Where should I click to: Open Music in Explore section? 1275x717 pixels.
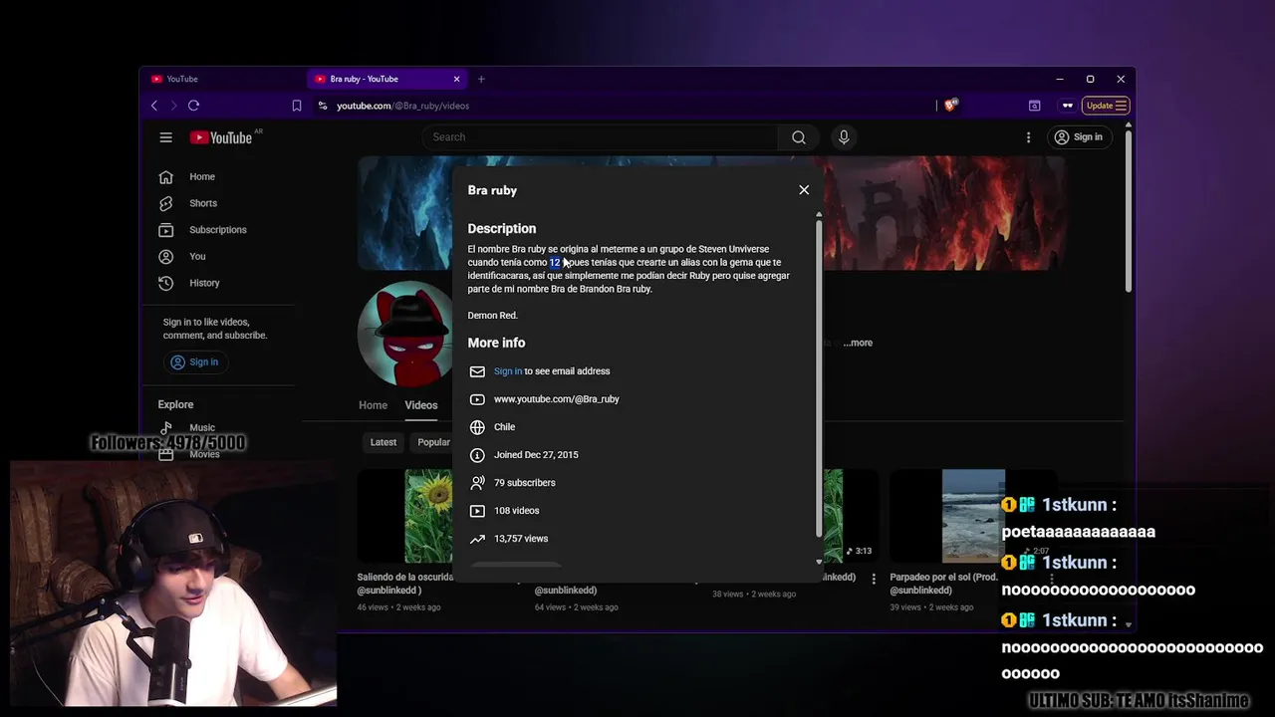(x=202, y=427)
